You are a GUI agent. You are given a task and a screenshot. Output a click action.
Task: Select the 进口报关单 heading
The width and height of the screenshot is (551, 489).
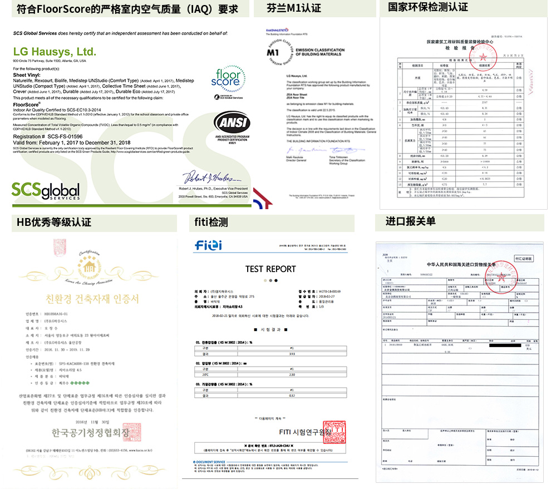(x=410, y=221)
